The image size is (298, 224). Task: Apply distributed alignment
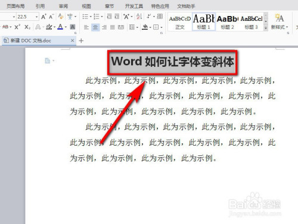(x=121, y=27)
